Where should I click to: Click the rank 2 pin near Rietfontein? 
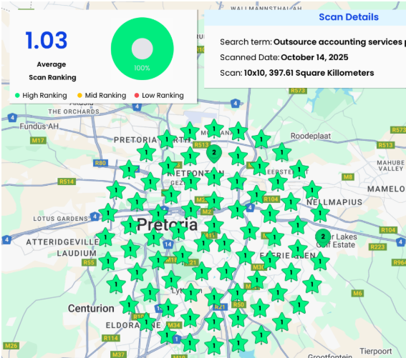click(x=214, y=154)
